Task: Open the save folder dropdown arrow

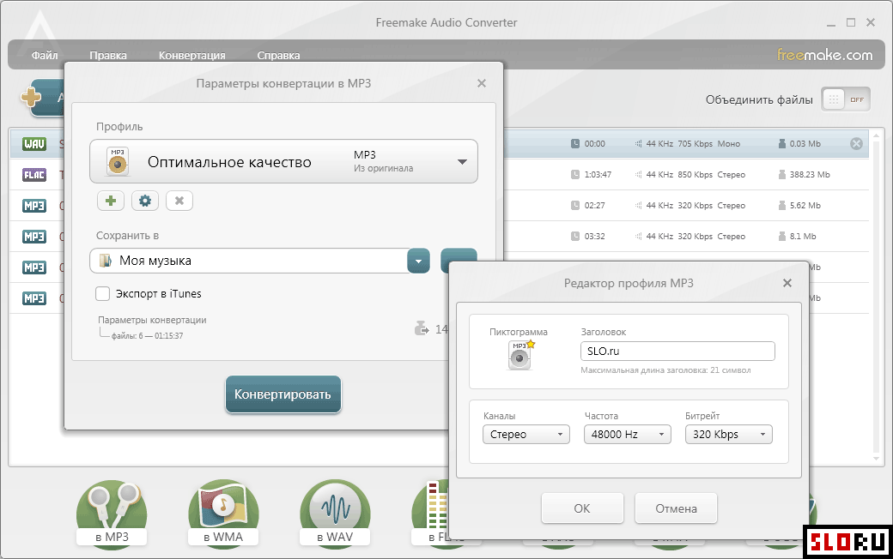Action: pos(419,261)
